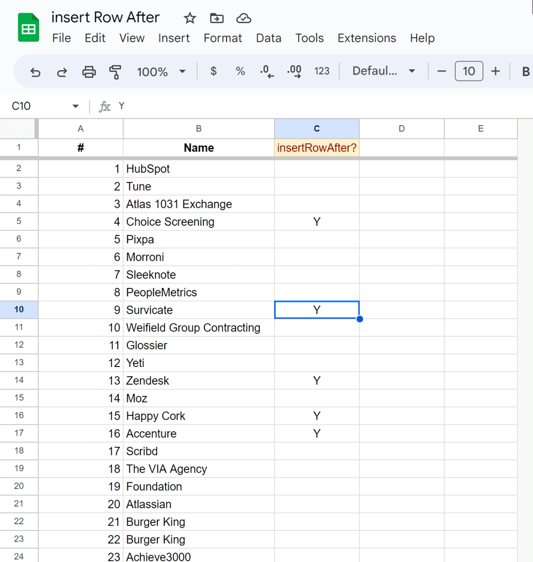The image size is (533, 562).
Task: Click the Glossier cell
Action: (x=199, y=345)
